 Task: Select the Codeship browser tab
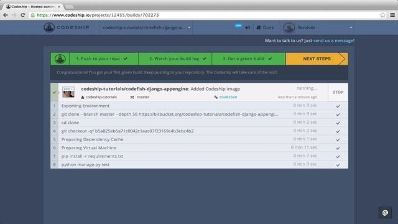click(32, 7)
